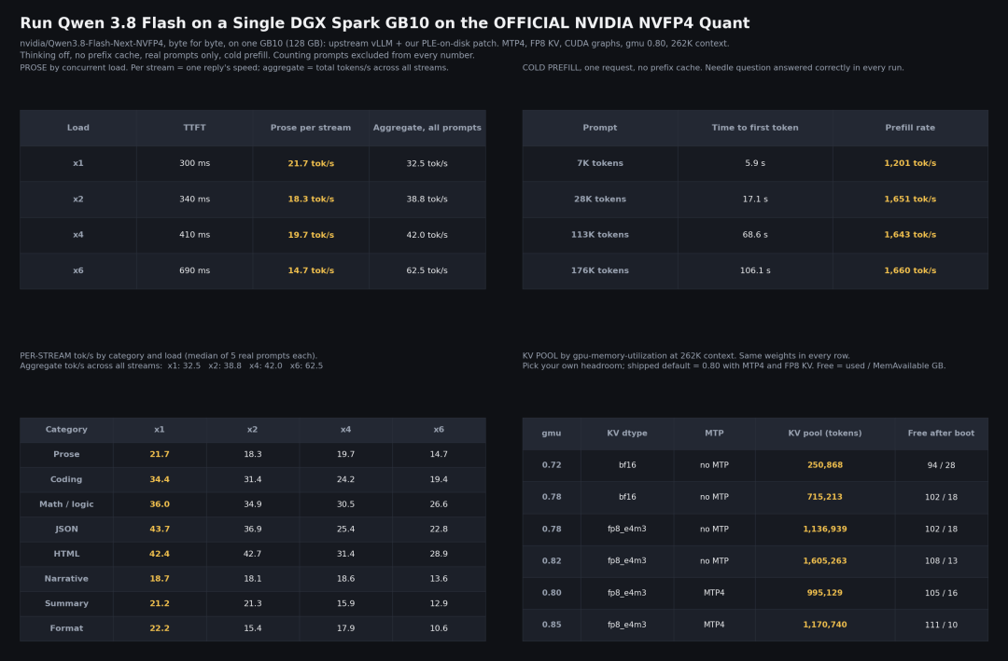Select the "22.2" Format value
This screenshot has height=661, width=1008.
(x=160, y=628)
